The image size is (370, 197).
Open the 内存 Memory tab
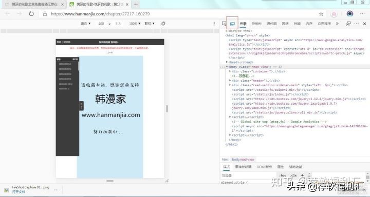[309, 24]
